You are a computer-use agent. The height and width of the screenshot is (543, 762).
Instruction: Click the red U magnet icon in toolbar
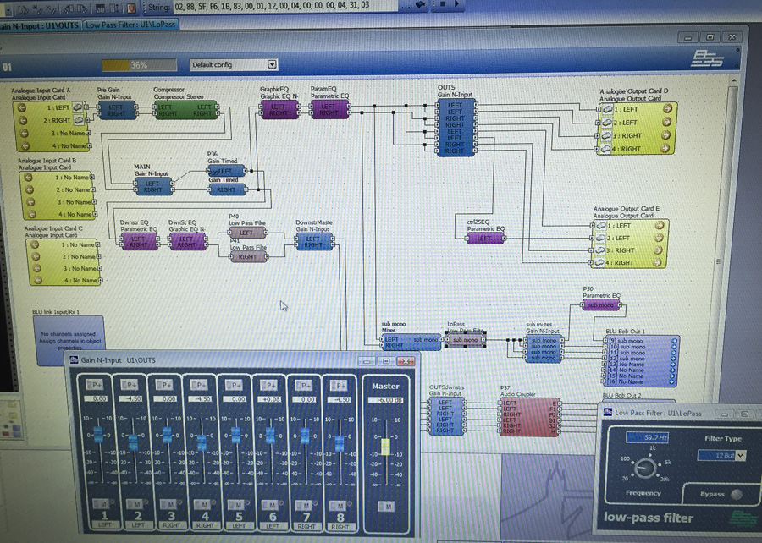(x=131, y=8)
